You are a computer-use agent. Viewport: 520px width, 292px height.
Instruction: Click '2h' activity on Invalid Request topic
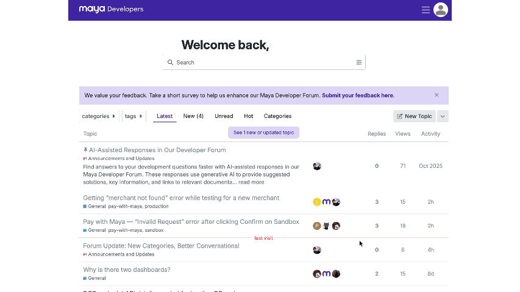click(430, 226)
